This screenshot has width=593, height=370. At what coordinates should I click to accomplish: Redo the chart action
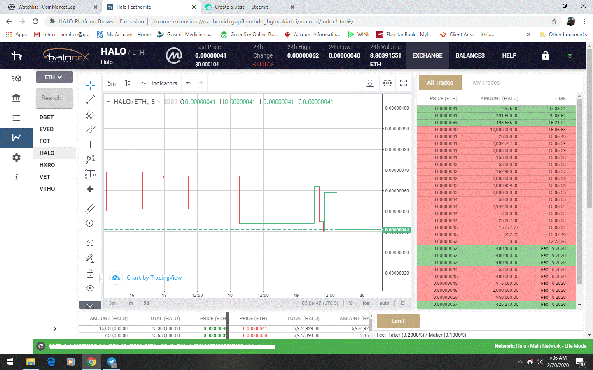(200, 83)
